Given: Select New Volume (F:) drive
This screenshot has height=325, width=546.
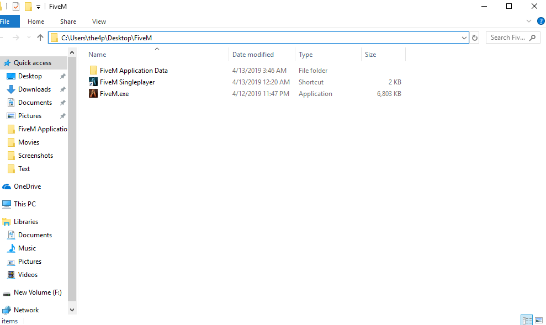Looking at the screenshot, I should pyautogui.click(x=38, y=292).
